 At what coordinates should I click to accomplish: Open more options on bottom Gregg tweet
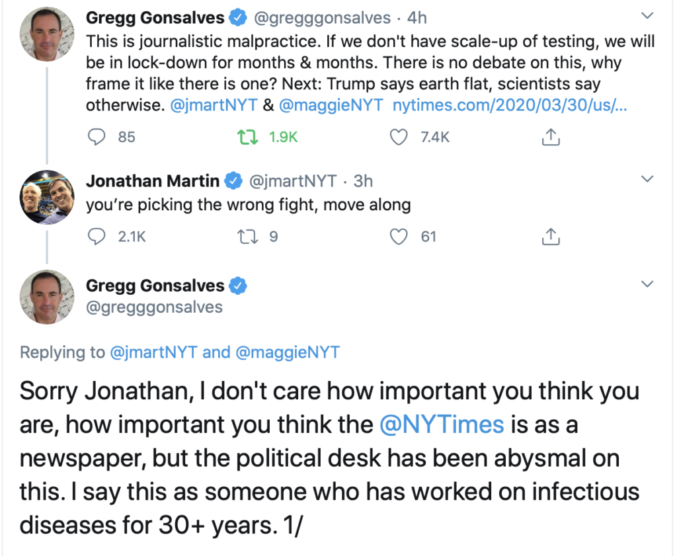[x=648, y=284]
